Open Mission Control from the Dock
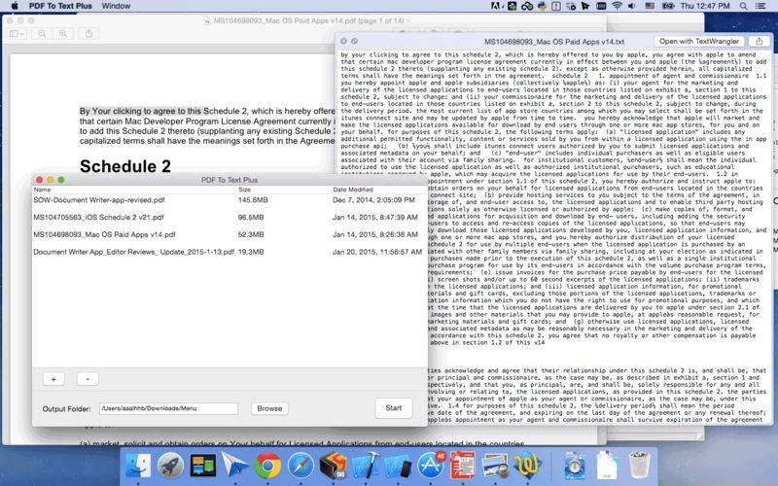 pos(203,466)
